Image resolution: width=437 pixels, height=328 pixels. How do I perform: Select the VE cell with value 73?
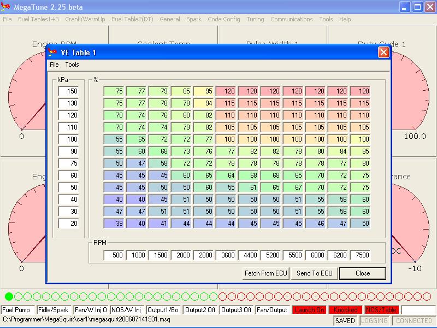point(181,151)
